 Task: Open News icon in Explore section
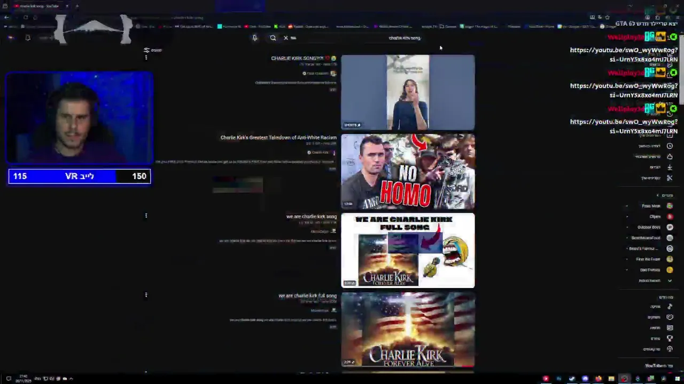tap(670, 328)
